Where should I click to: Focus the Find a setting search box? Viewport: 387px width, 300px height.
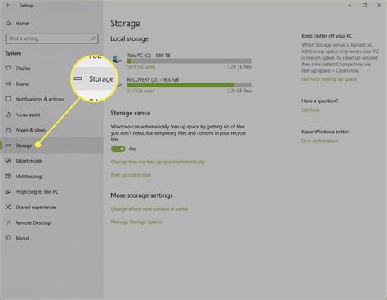(x=51, y=38)
